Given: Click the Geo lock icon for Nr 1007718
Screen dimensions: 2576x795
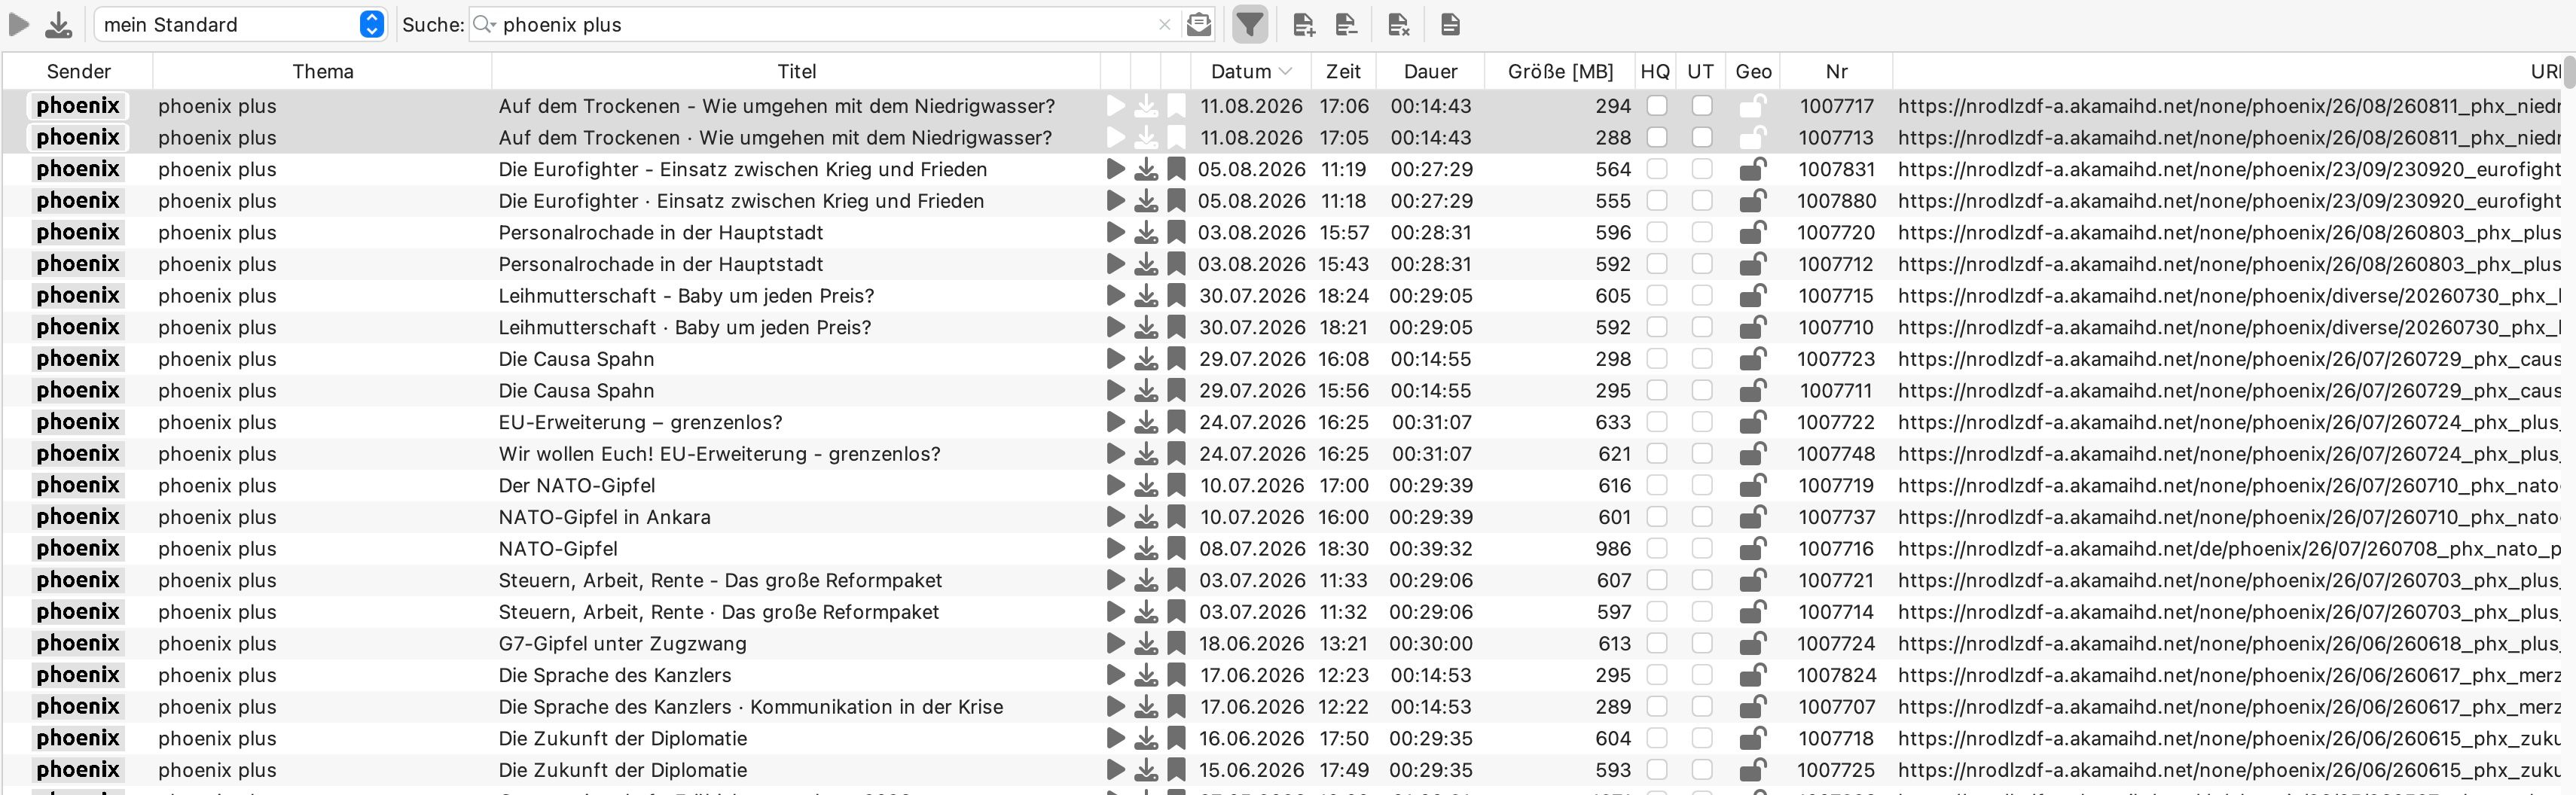Looking at the screenshot, I should [1752, 739].
